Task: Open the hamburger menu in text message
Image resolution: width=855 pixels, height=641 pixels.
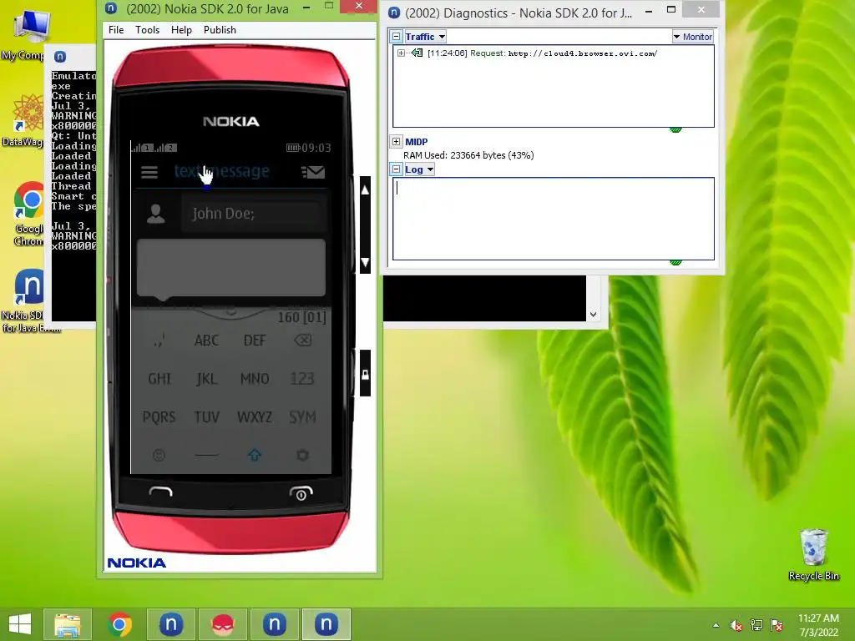Action: click(x=149, y=172)
